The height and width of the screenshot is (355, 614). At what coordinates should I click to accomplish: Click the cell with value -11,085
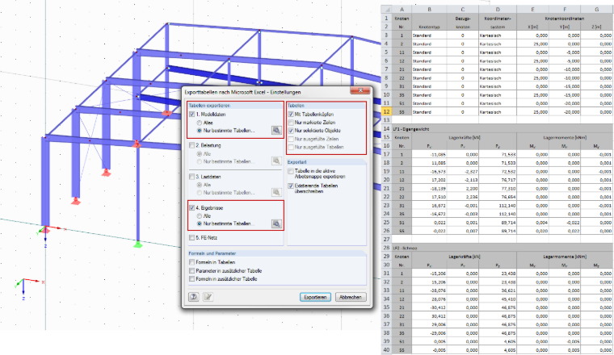pyautogui.click(x=429, y=154)
